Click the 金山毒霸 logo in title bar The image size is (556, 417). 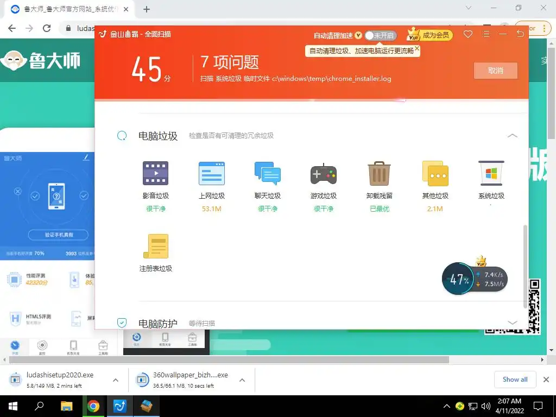(x=103, y=34)
